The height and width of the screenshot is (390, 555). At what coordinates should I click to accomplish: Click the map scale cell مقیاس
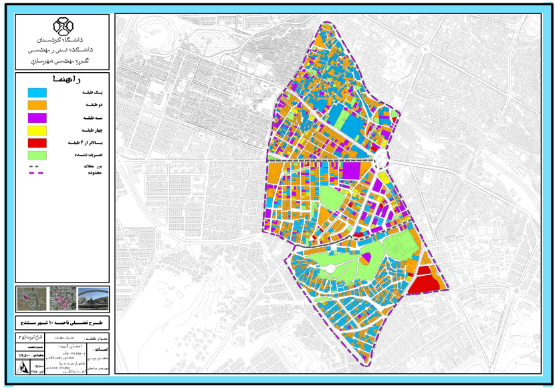(x=28, y=354)
